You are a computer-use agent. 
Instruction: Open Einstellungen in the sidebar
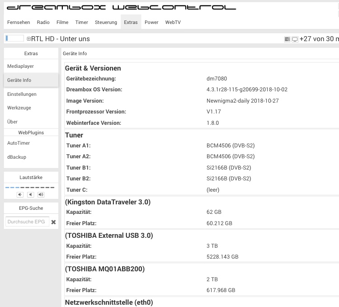tap(31, 94)
